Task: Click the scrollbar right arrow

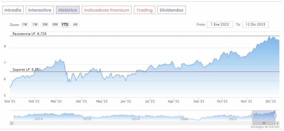Action: coord(277,123)
